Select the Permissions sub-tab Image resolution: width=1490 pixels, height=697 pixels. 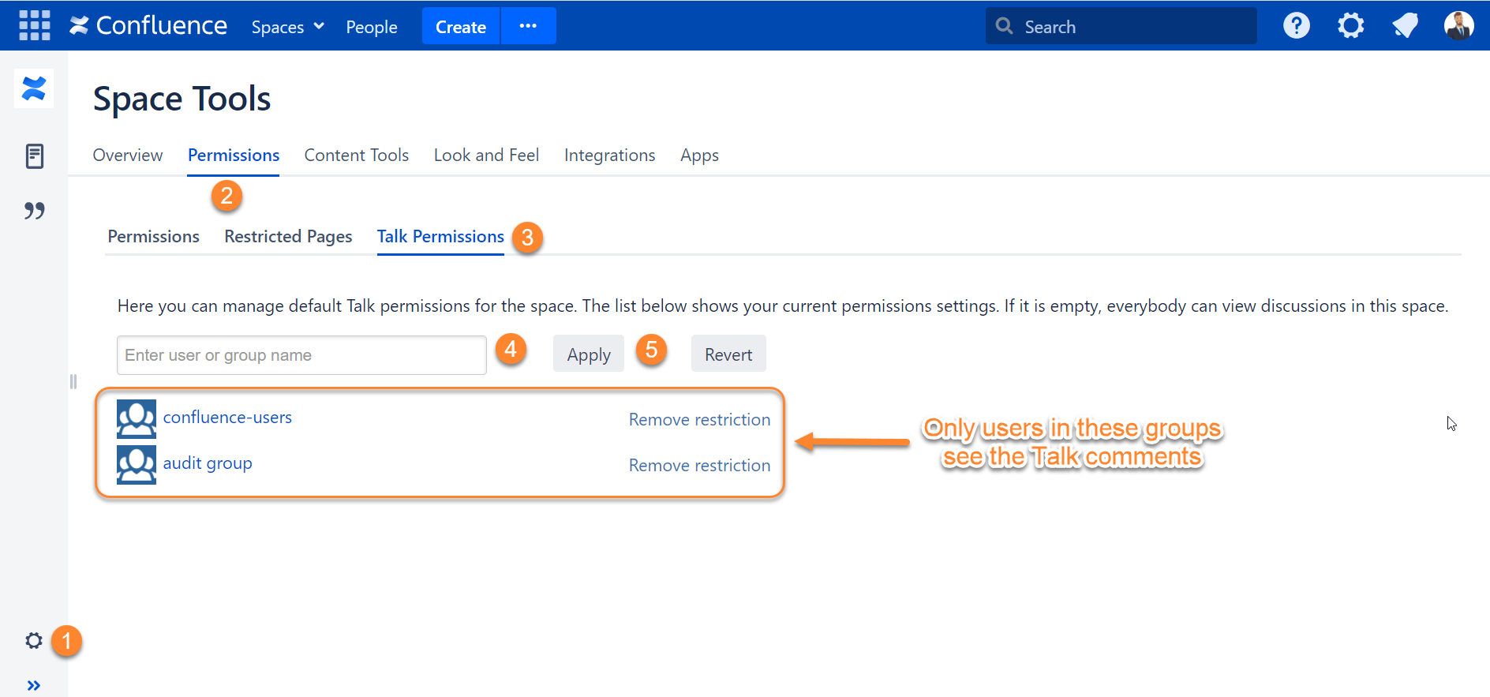[x=154, y=237]
